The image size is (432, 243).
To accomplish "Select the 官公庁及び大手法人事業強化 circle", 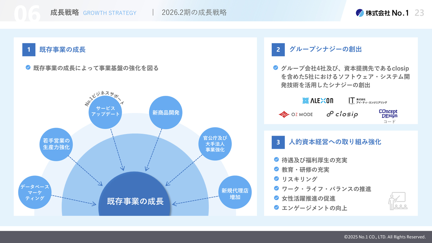I will (215, 144).
